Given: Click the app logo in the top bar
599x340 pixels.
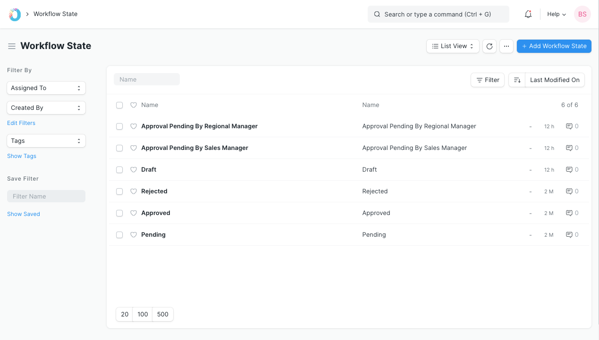Looking at the screenshot, I should point(14,14).
